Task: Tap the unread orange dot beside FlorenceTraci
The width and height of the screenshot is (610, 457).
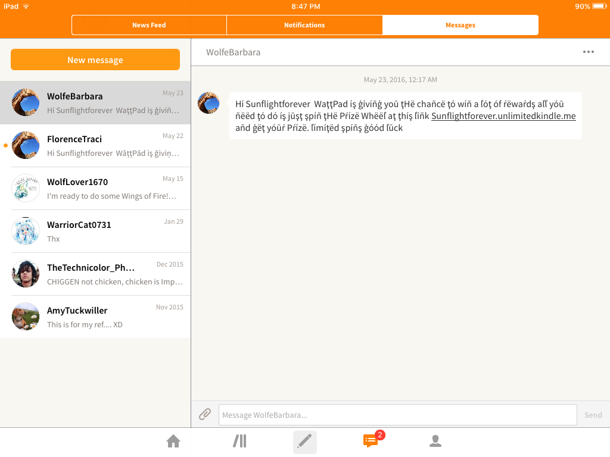Action: click(x=5, y=145)
